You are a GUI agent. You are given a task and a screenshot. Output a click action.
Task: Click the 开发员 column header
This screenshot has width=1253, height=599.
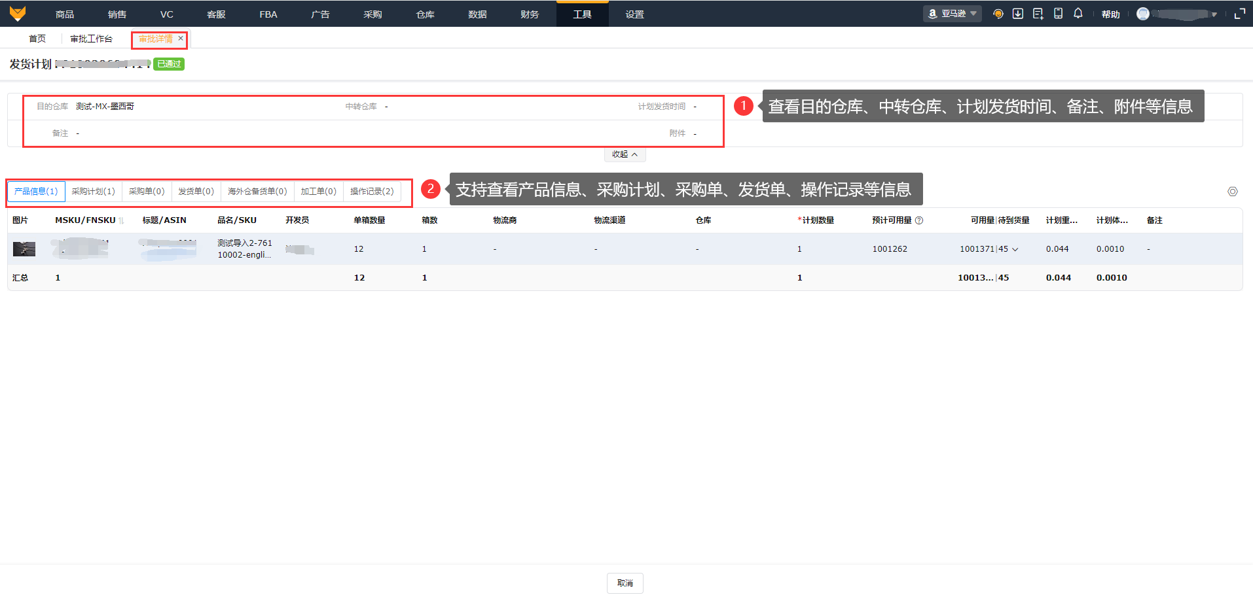297,220
